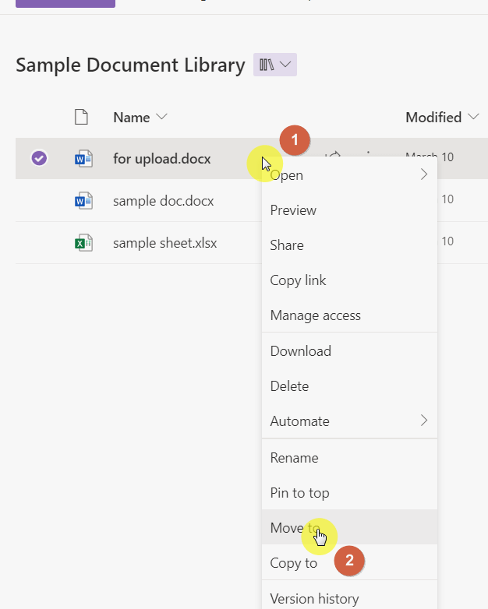This screenshot has width=488, height=609.
Task: Click the file type column header icon
Action: pyautogui.click(x=81, y=117)
